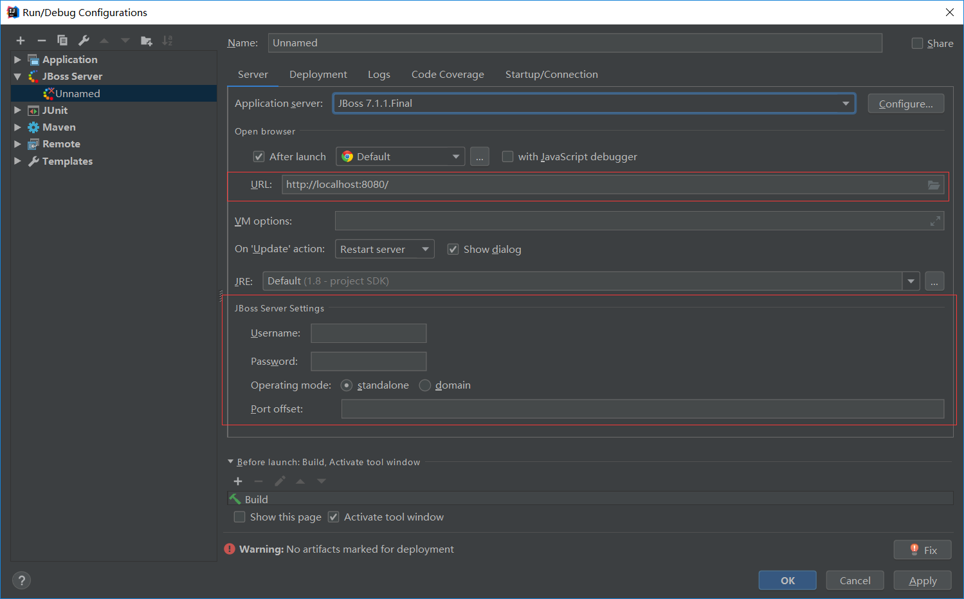Sort configurations with the sort icon
Viewport: 964px width, 599px height.
167,40
